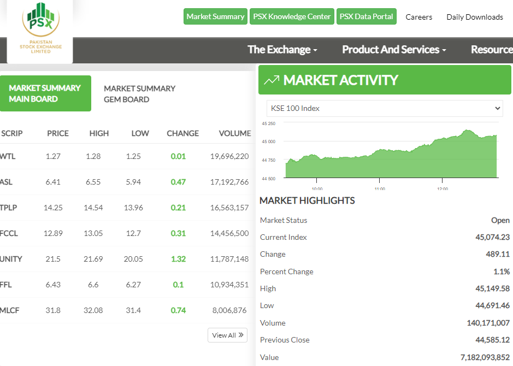
Task: Click View All below the scrip table
Action: [x=227, y=335]
